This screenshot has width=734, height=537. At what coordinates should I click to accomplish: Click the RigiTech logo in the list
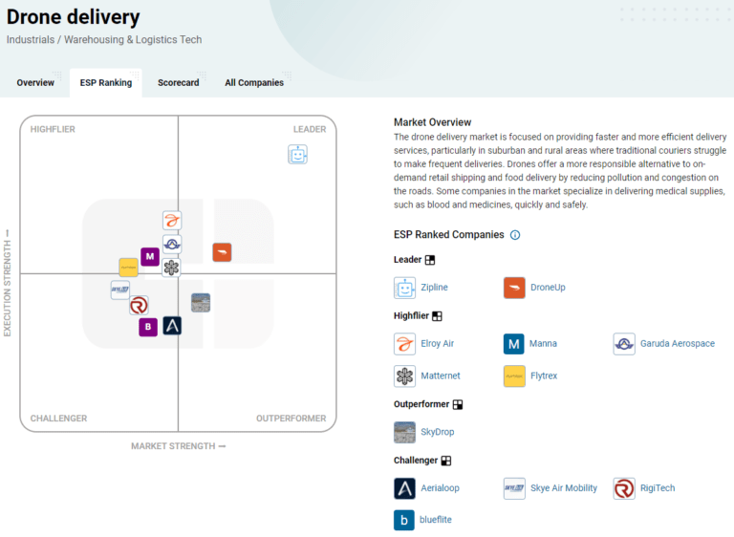tap(624, 488)
